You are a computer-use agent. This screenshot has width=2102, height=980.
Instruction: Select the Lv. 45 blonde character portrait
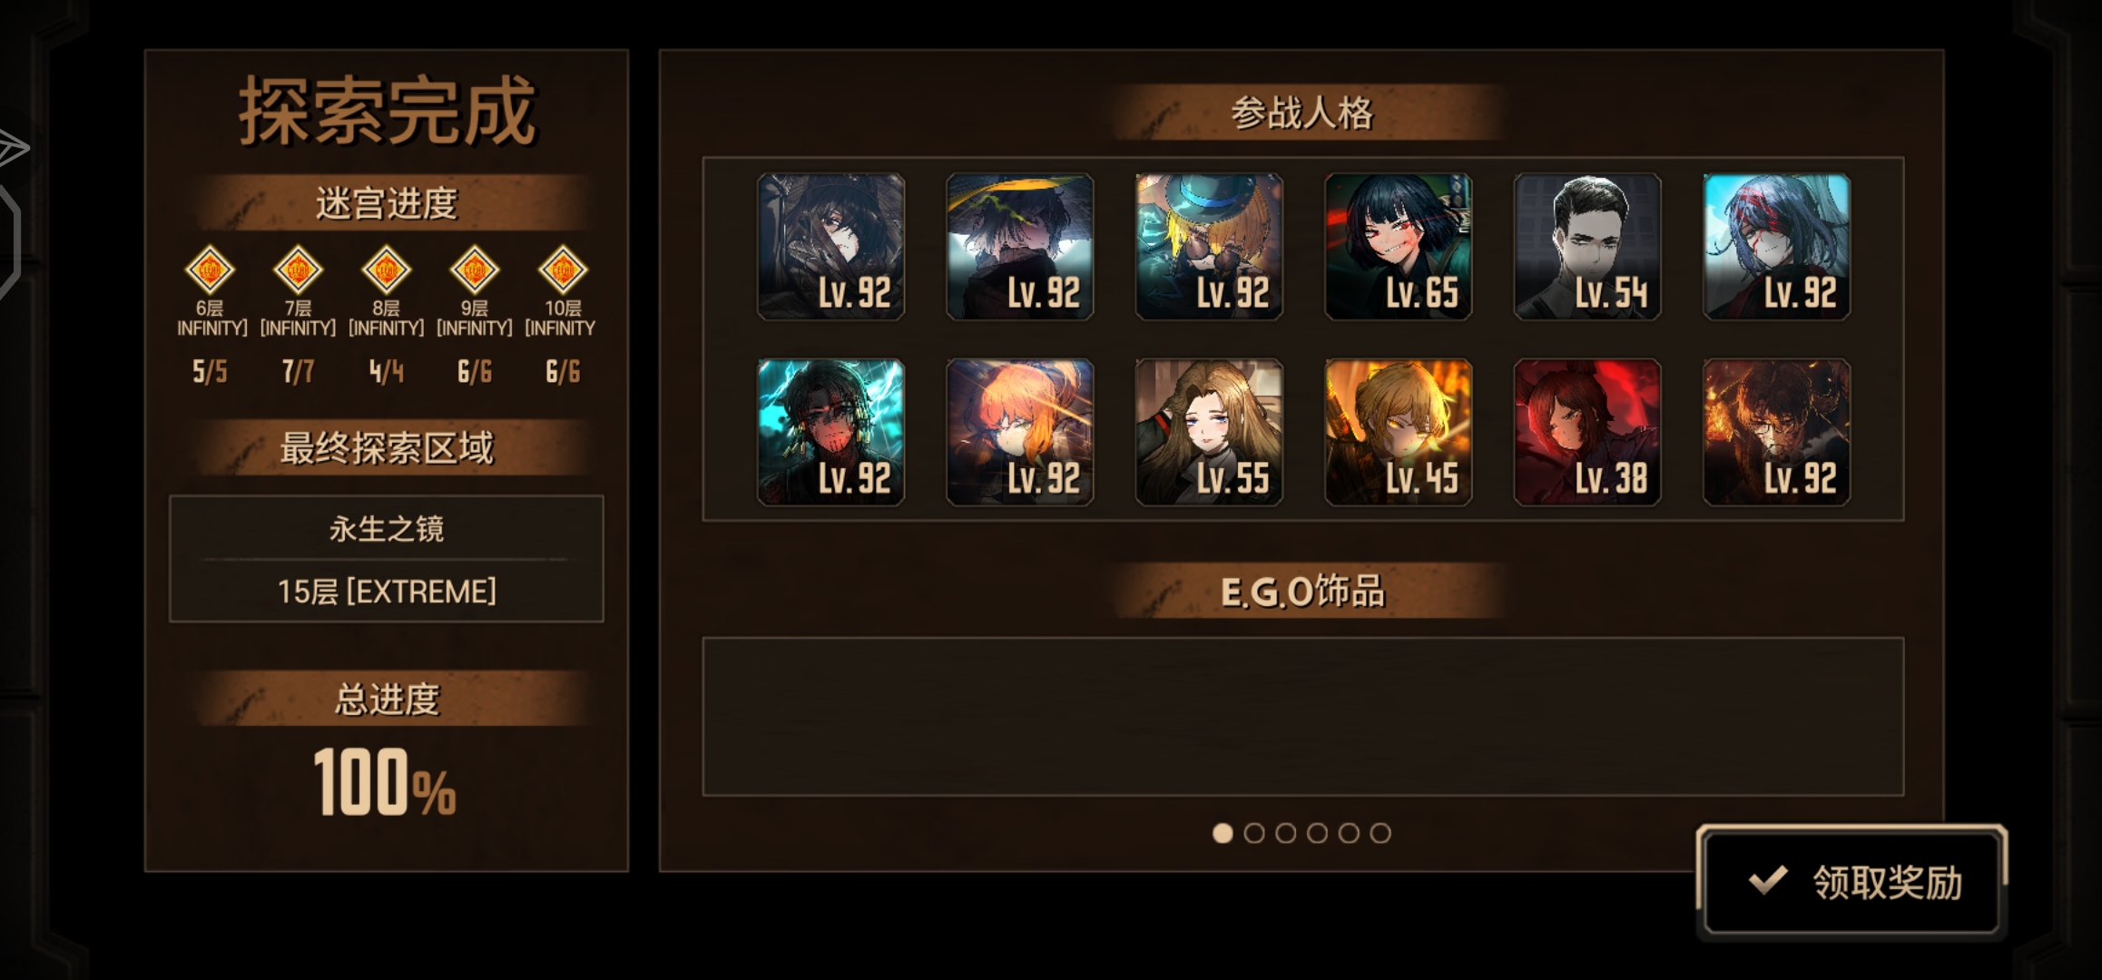(x=1398, y=432)
